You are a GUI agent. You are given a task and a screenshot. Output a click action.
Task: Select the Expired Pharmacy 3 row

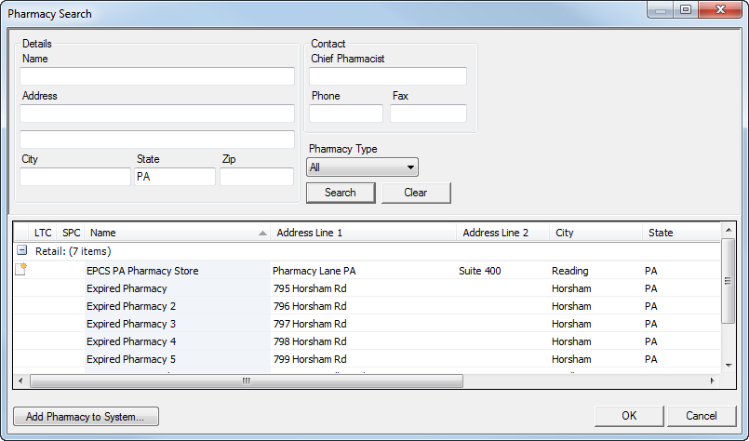(x=367, y=324)
